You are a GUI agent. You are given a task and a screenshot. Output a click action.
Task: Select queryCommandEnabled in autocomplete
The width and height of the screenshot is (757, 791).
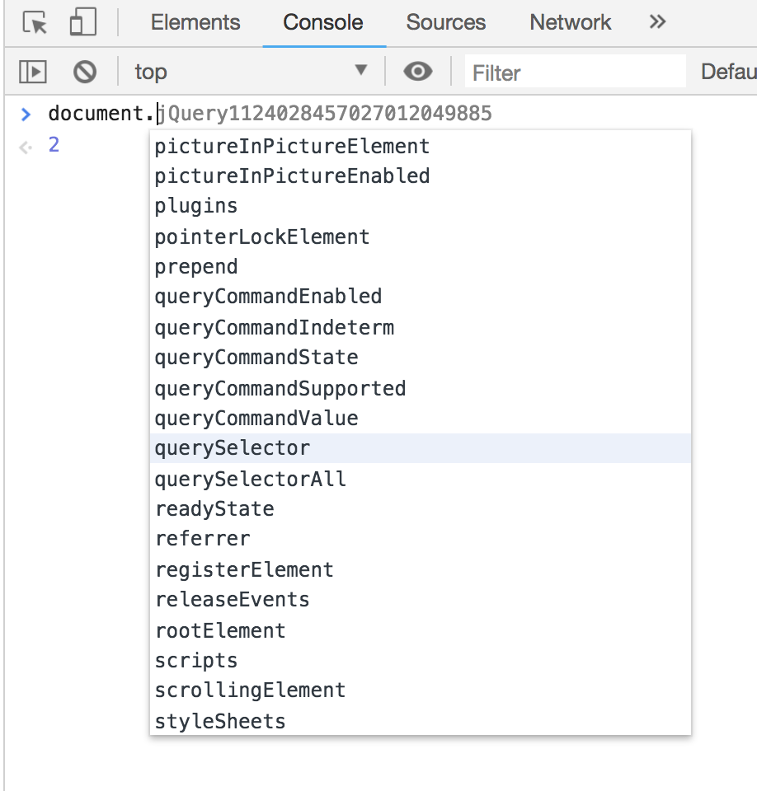(421, 297)
